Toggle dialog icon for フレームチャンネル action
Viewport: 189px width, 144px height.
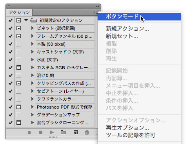click(x=18, y=36)
